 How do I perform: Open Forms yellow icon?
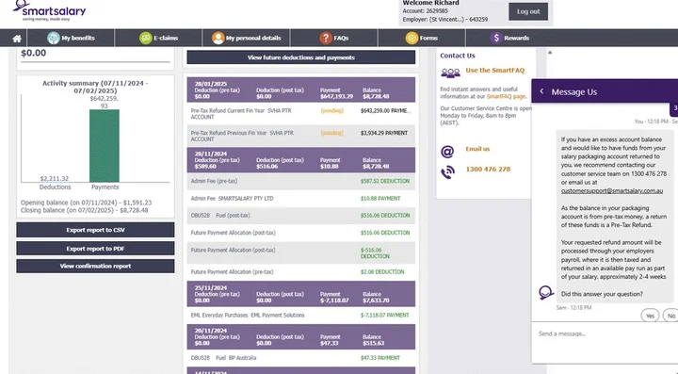412,38
